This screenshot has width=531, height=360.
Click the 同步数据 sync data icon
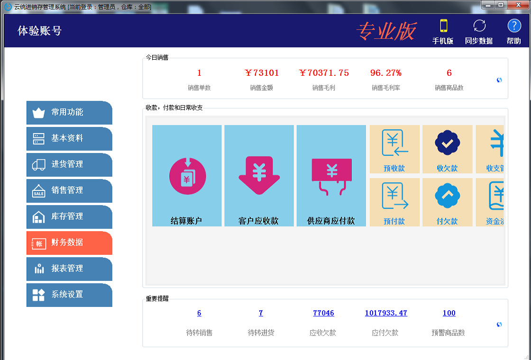[479, 31]
